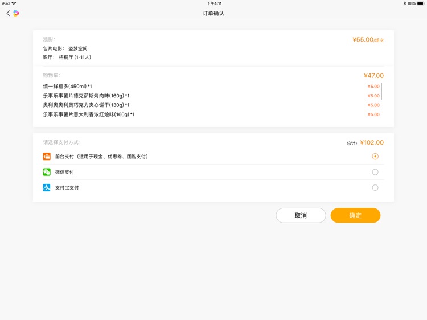Click the 乐事薯片德克萨斯烤肉味 item row
The image size is (427, 320).
click(x=211, y=96)
